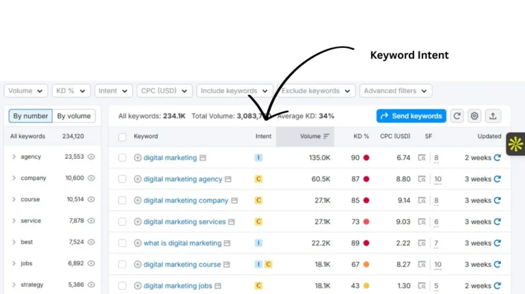525x294 pixels.
Task: Click yellow KD dot for 'digital marketing jobs'
Action: tap(366, 286)
